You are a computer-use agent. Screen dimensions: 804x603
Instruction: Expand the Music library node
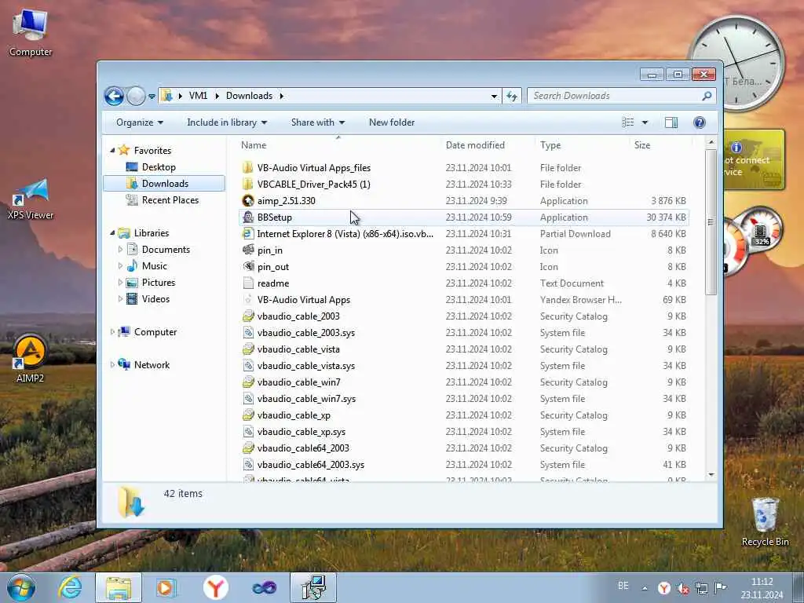(x=120, y=266)
